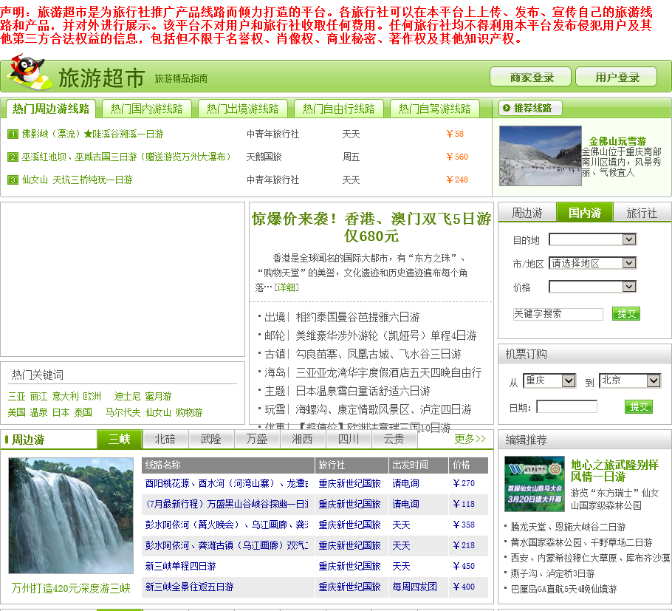This screenshot has height=611, width=672.
Task: Open 美维豪华涉外游轮（凯娅号）单程4日游
Action: point(386,335)
